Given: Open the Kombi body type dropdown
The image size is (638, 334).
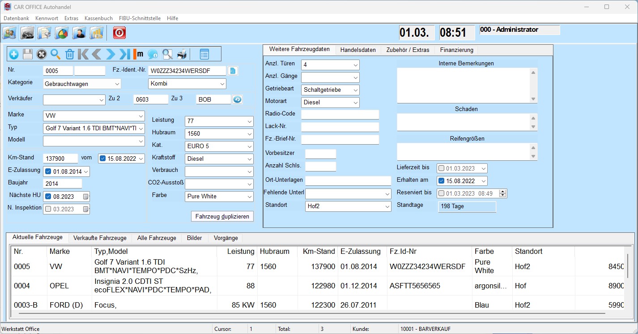Looking at the screenshot, I should [187, 84].
